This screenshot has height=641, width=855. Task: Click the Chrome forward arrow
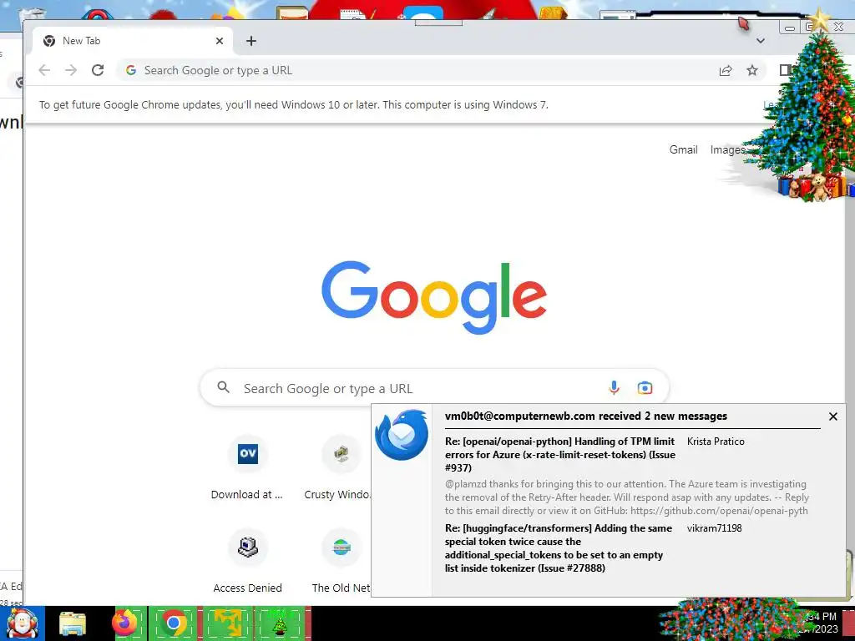[x=71, y=70]
